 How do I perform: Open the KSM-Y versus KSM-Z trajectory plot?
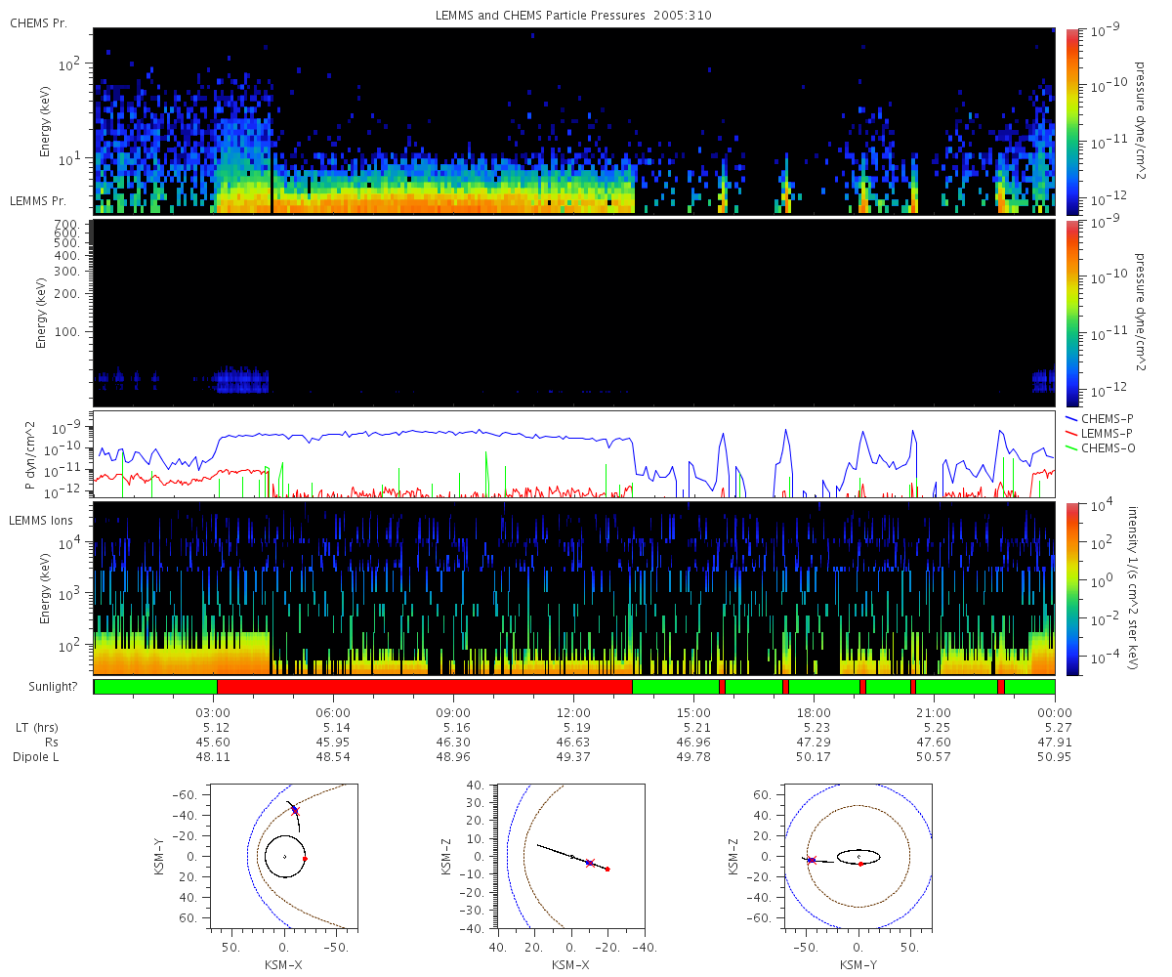pyautogui.click(x=858, y=856)
